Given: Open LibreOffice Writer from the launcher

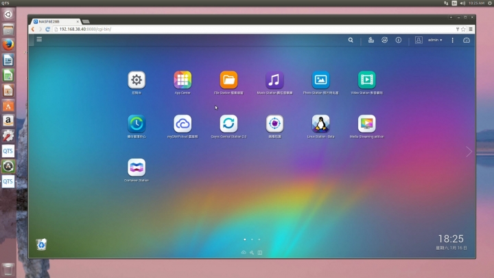Looking at the screenshot, I should pyautogui.click(x=8, y=60).
